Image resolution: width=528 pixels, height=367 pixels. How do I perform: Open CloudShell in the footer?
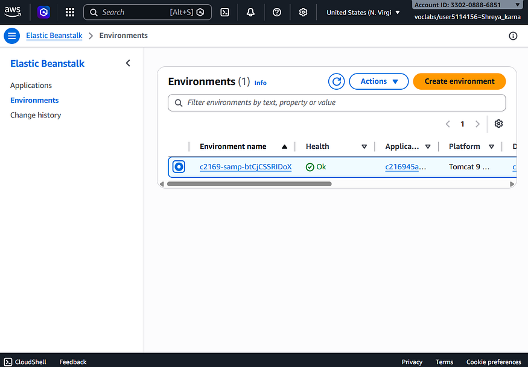pyautogui.click(x=25, y=362)
